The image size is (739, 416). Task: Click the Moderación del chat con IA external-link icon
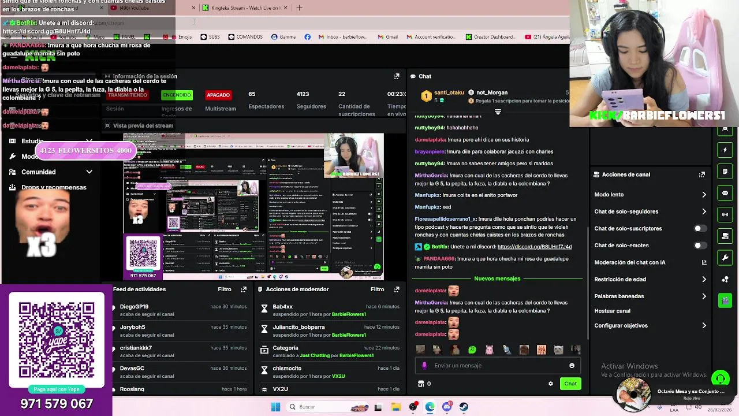[x=704, y=262]
